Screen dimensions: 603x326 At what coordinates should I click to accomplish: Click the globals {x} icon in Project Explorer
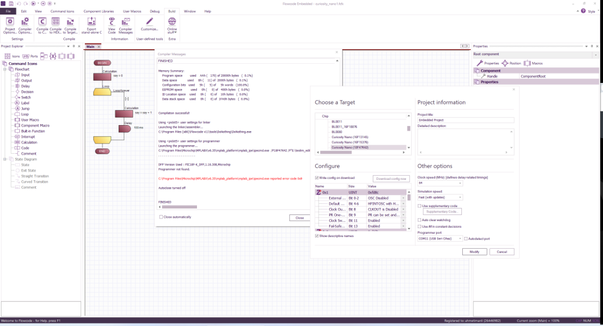pyautogui.click(x=52, y=56)
